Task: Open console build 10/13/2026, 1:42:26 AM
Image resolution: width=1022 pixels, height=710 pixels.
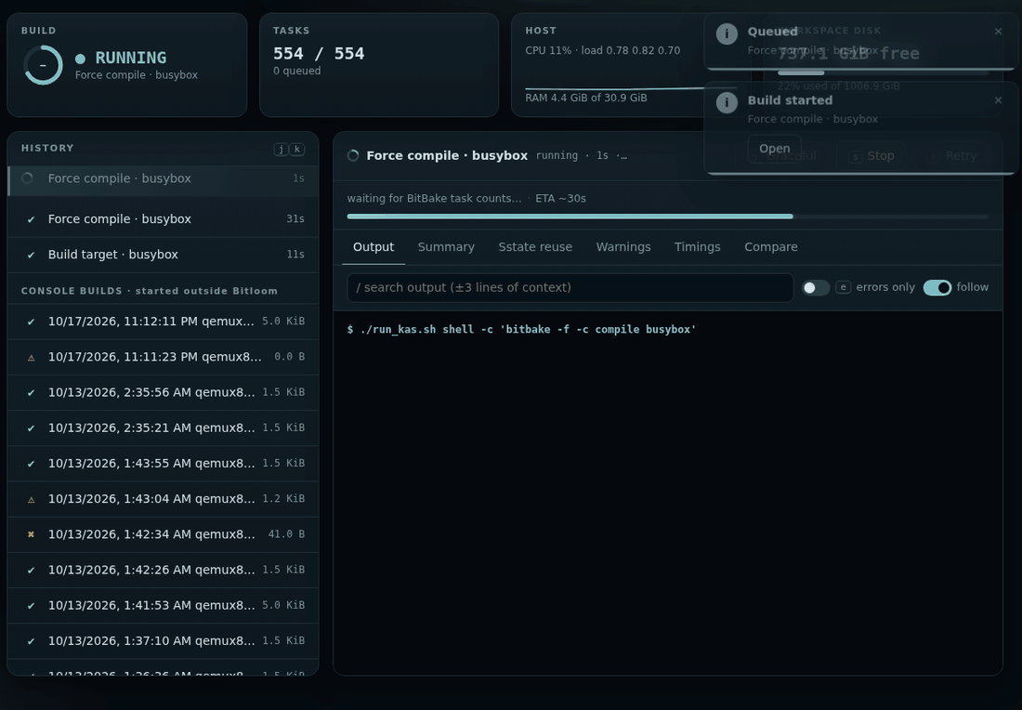Action: pyautogui.click(x=163, y=570)
